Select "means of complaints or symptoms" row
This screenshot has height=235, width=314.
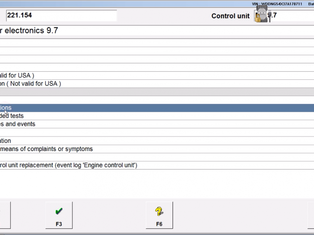[157, 149]
